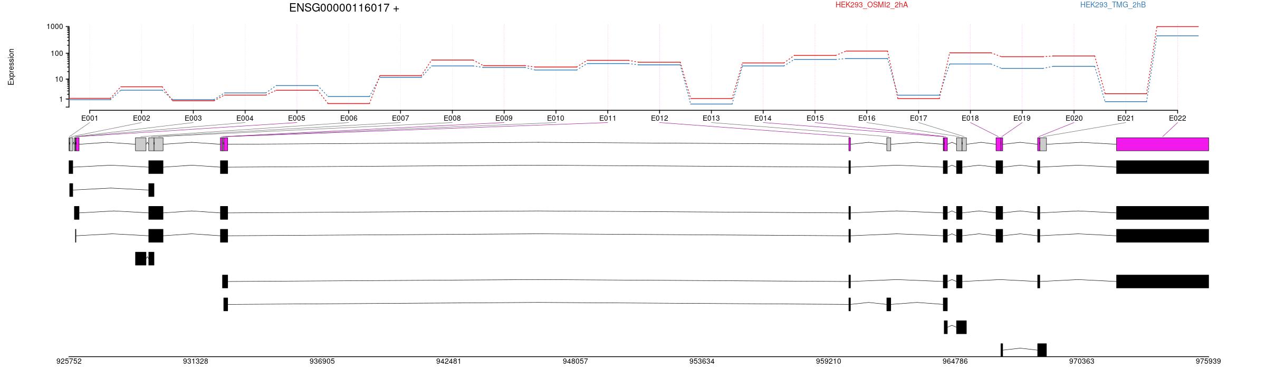Click the 1000 y-axis tick label
Image resolution: width=1266 pixels, height=369 pixels.
pos(55,27)
